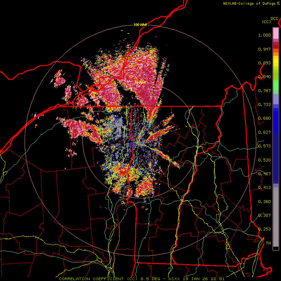Click the 0.467 legend value
The height and width of the screenshot is (281, 281).
[264, 174]
